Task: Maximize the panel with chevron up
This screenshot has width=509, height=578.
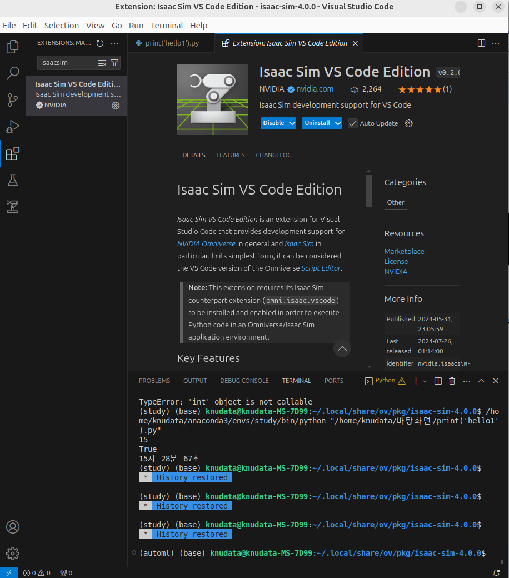Action: pyautogui.click(x=481, y=381)
